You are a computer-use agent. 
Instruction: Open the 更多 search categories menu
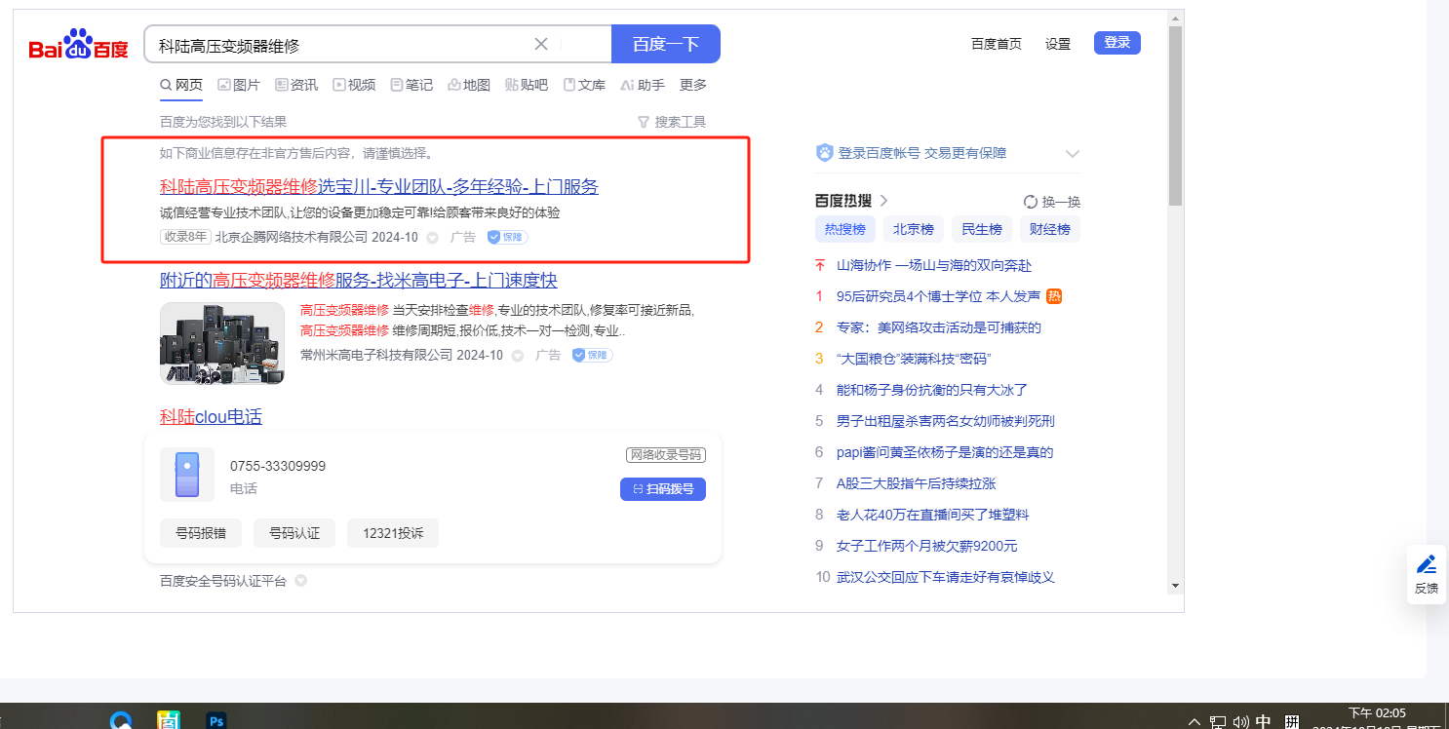point(693,85)
